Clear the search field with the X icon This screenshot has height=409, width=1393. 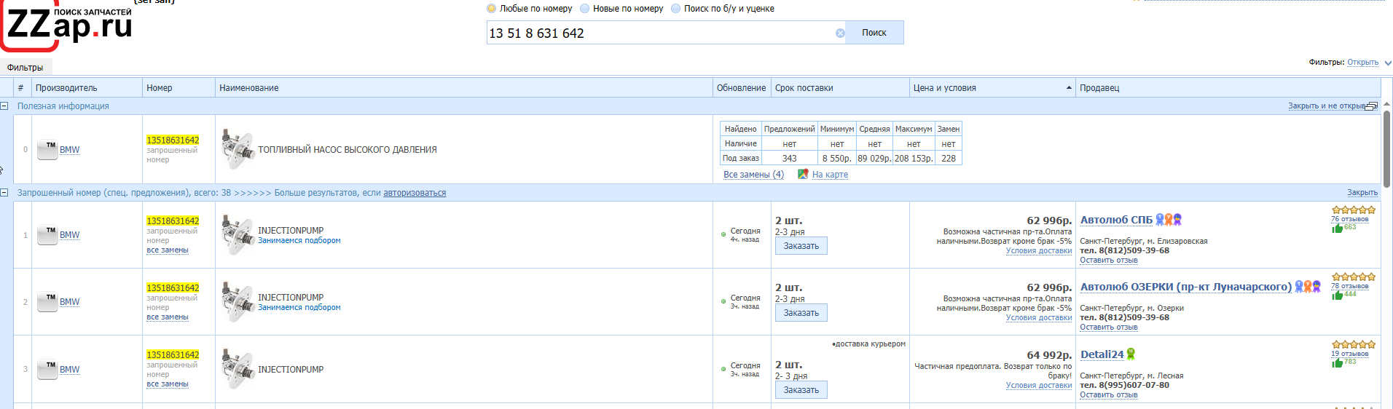coord(840,33)
